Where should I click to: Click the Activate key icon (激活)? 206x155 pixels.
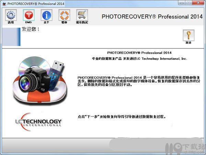click(x=188, y=35)
